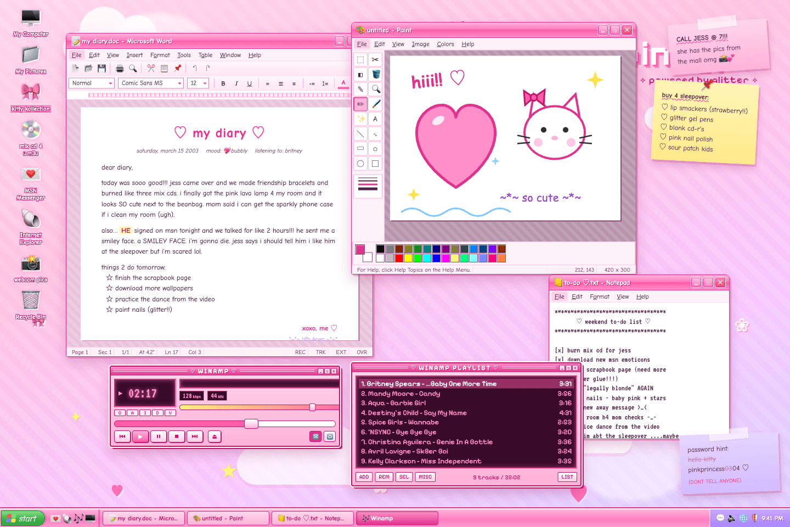The height and width of the screenshot is (527, 790).
Task: Select the Recycle Bin desktop icon
Action: [x=31, y=305]
